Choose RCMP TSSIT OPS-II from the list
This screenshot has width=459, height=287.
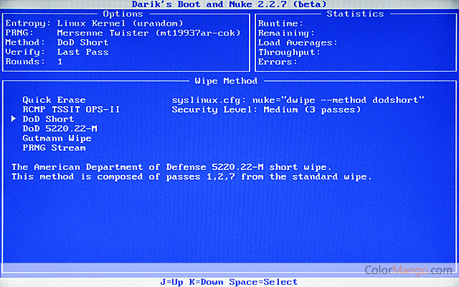pos(71,109)
